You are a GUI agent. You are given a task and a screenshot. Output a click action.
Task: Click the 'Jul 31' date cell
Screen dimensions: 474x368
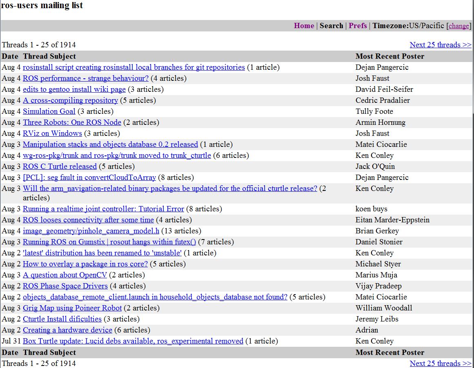[x=11, y=341]
